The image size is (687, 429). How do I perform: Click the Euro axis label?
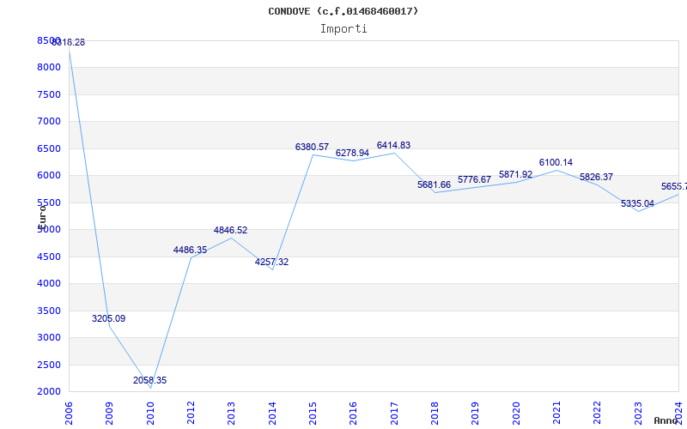click(x=42, y=218)
